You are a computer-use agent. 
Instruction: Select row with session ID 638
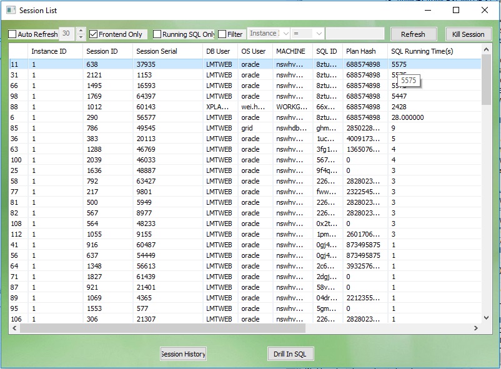(245, 64)
